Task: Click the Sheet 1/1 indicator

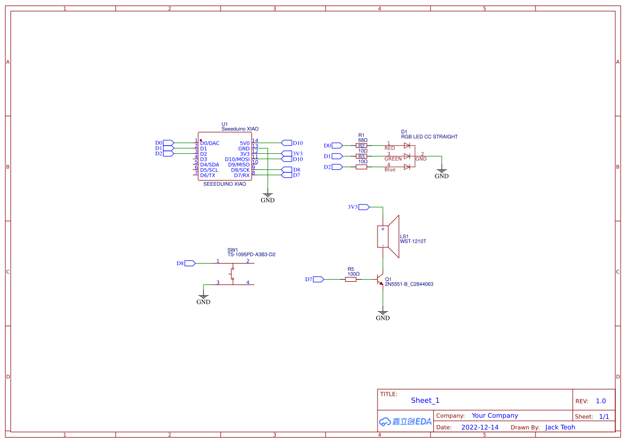Action: 605,416
